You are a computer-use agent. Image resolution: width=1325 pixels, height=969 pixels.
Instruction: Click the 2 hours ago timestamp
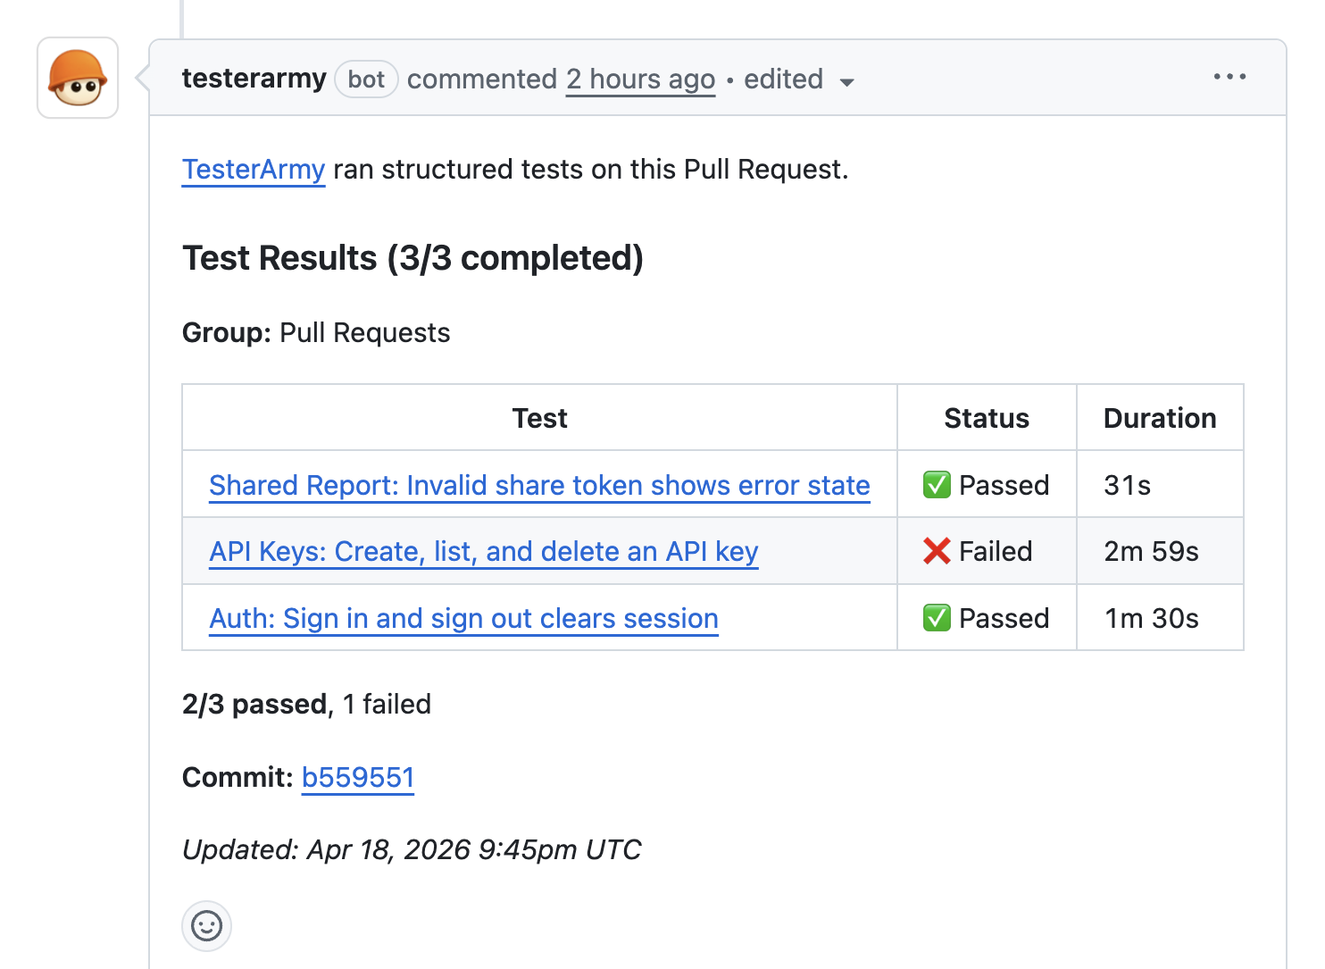click(x=640, y=79)
